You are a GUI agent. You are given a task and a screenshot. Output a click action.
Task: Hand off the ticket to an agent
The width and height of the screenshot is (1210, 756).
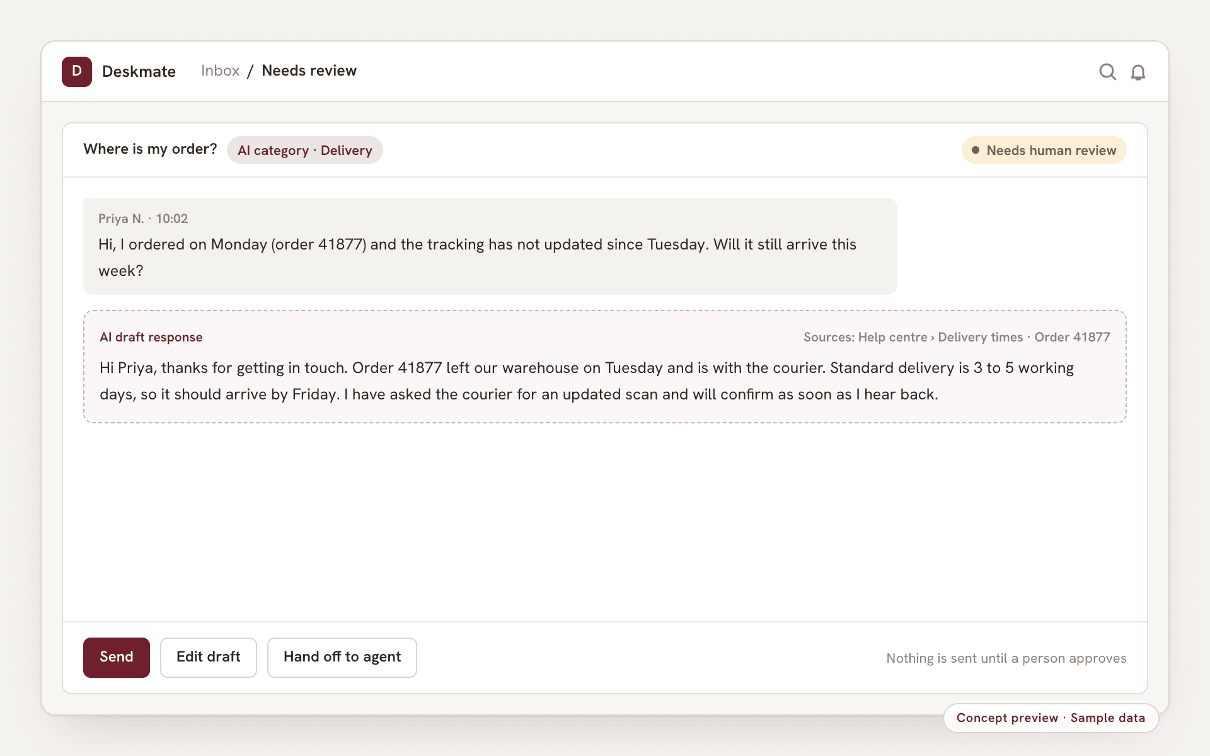point(342,657)
